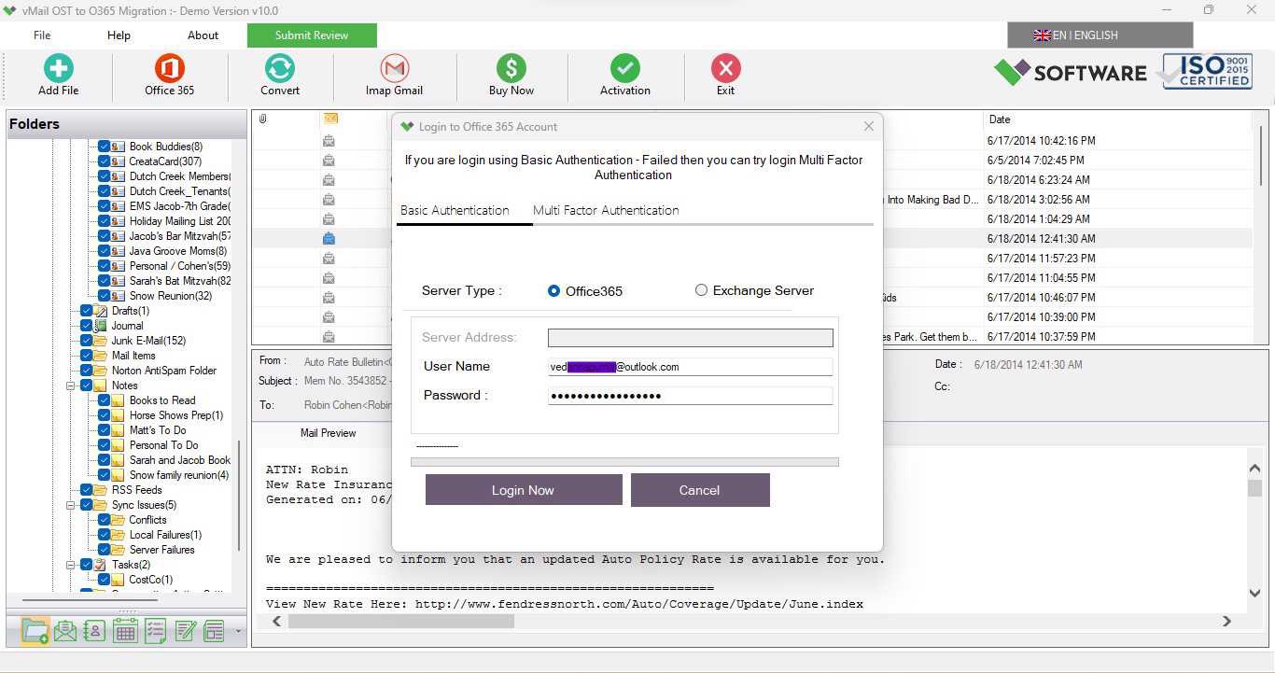
Task: Uncheck the RSS Feeds checkbox
Action: 87,490
